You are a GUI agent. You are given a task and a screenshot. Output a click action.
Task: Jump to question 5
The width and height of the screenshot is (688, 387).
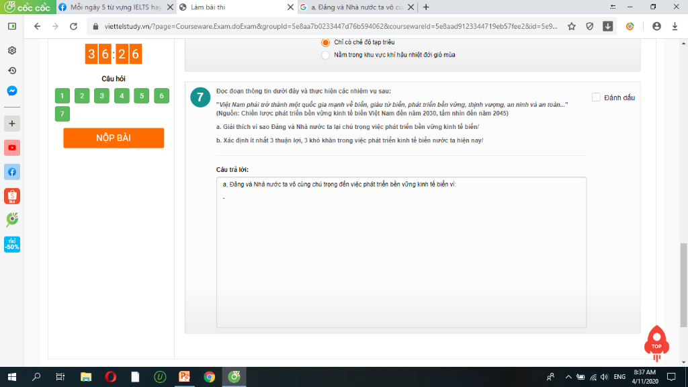[141, 95]
